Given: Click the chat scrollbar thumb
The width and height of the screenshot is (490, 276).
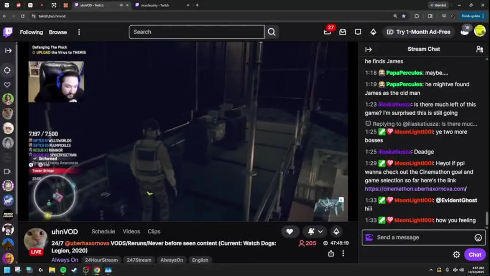Looking at the screenshot, I should tap(487, 220).
